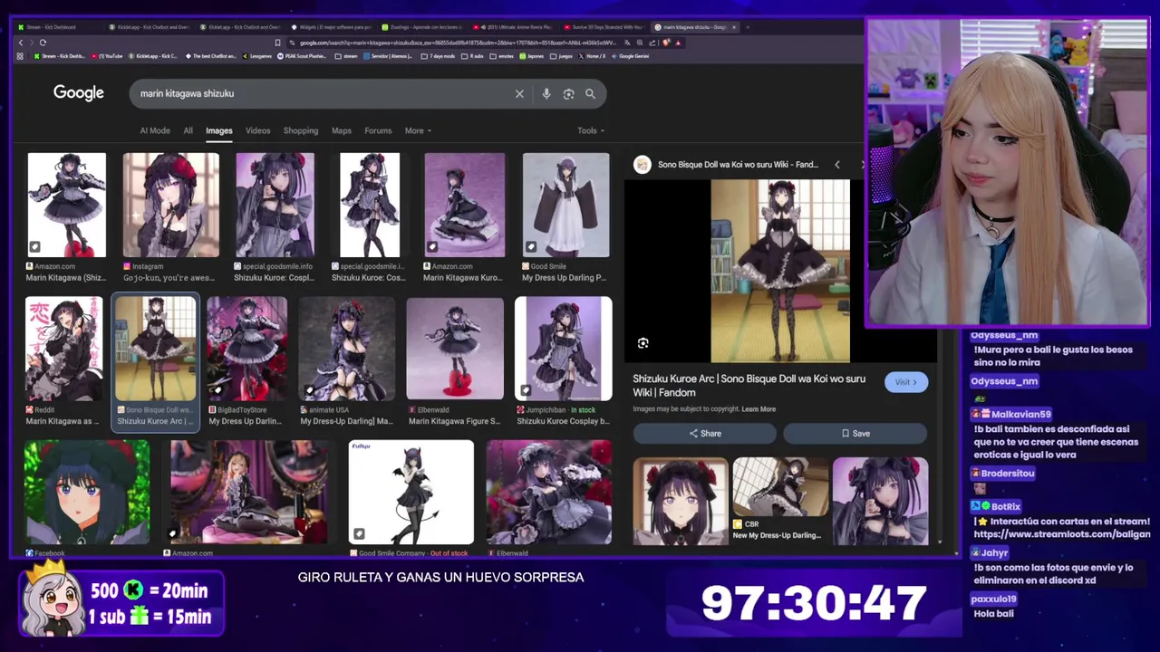Viewport: 1160px width, 652px height.
Task: Go to the Google logo homepage
Action: coord(79,93)
